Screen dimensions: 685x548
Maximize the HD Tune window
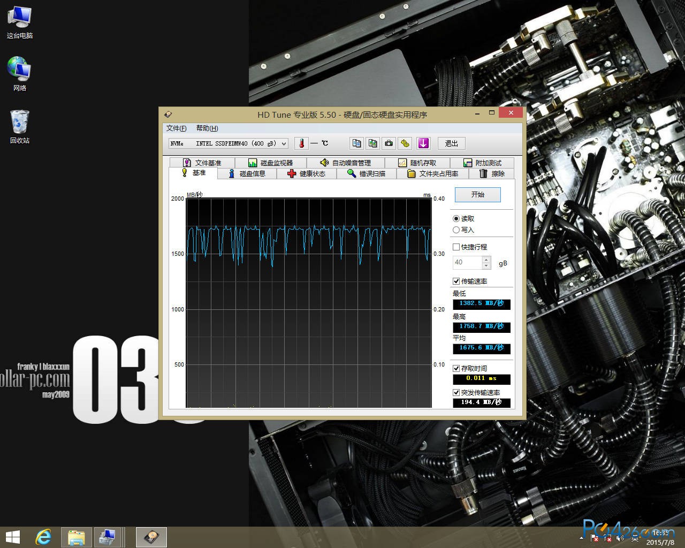492,113
